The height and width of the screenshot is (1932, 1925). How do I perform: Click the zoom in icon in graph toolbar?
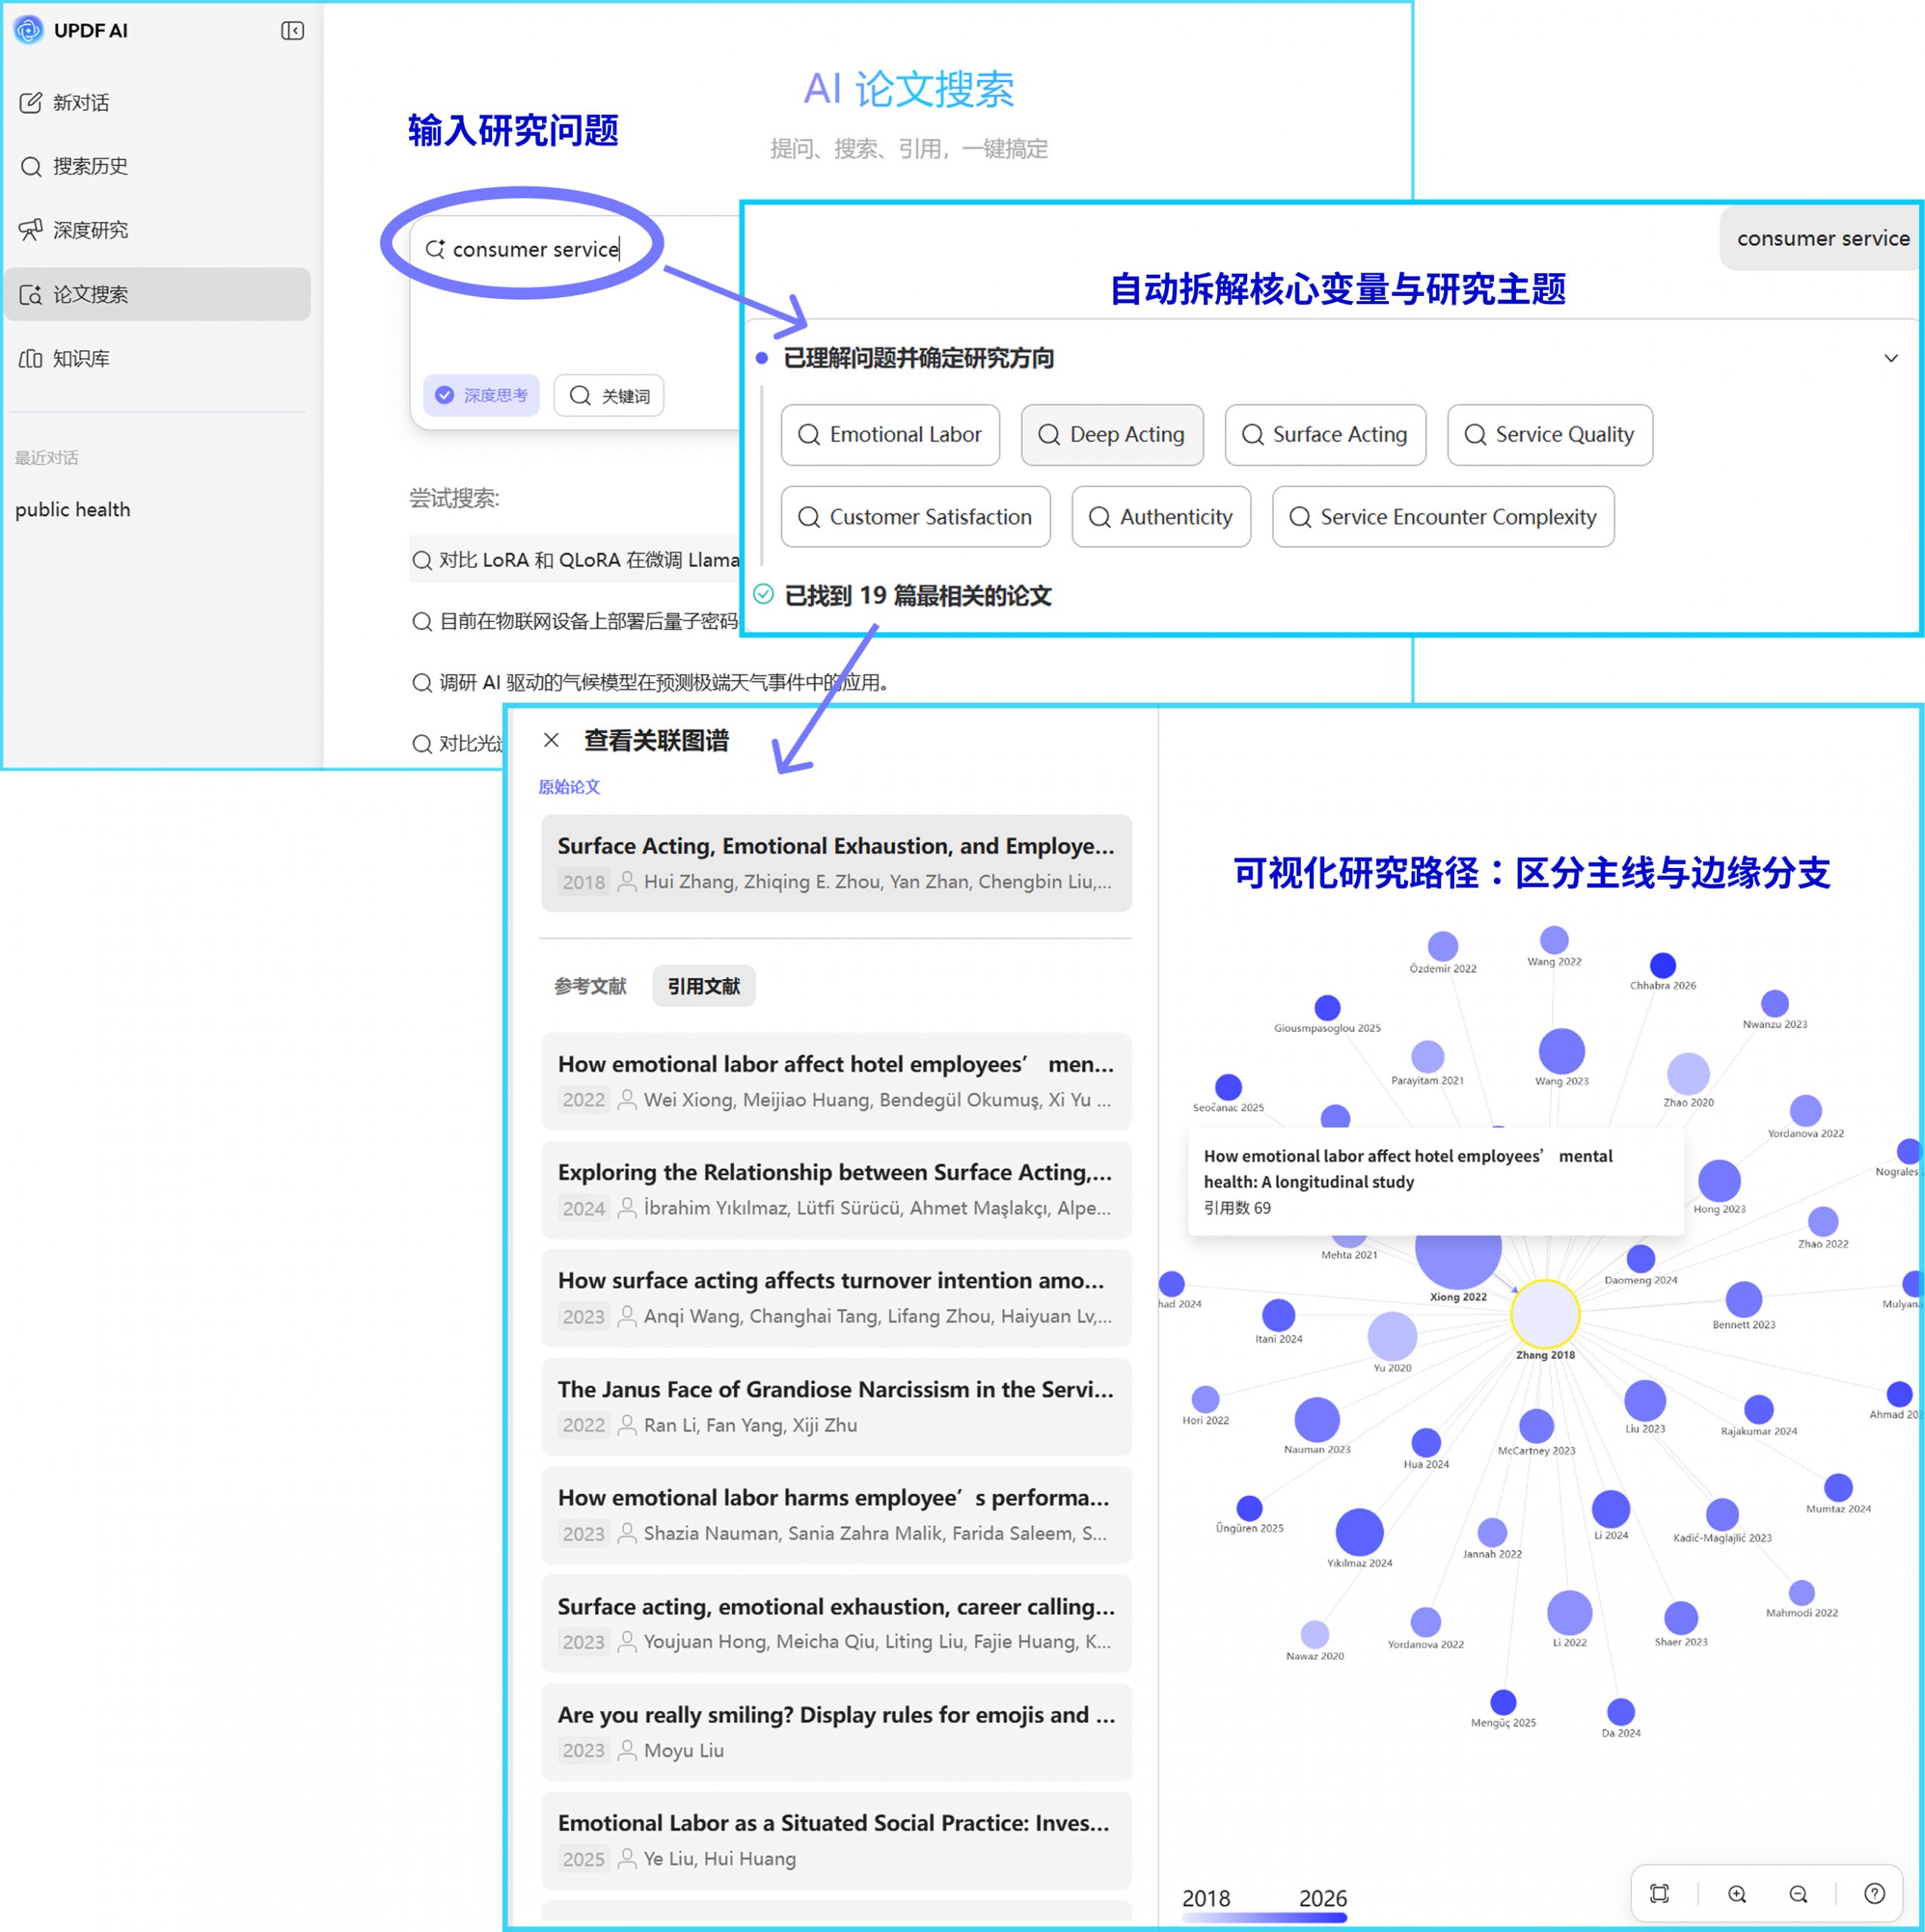point(1737,1893)
